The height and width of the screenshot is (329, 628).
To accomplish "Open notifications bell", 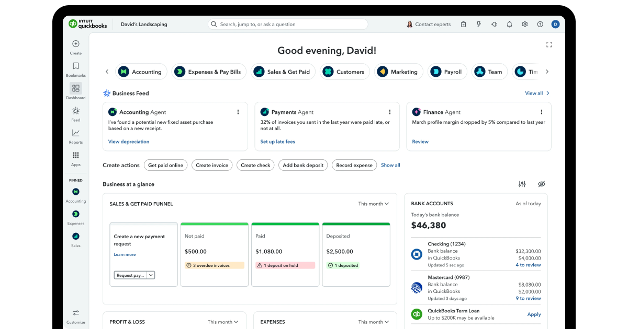I will pyautogui.click(x=509, y=24).
